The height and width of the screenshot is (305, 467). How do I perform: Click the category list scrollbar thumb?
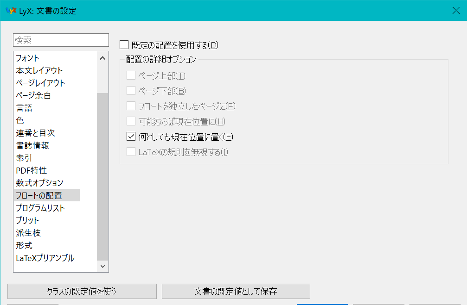click(x=103, y=177)
